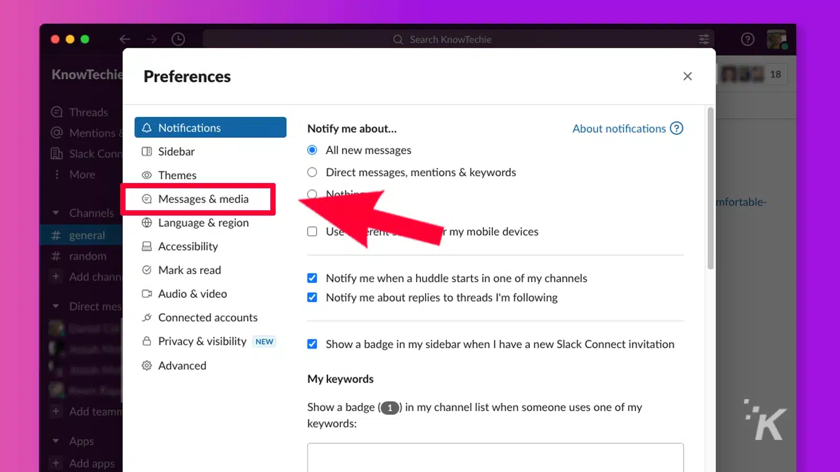Click the lock icon beside Privacy & visibility
The height and width of the screenshot is (472, 840).
pyautogui.click(x=147, y=341)
